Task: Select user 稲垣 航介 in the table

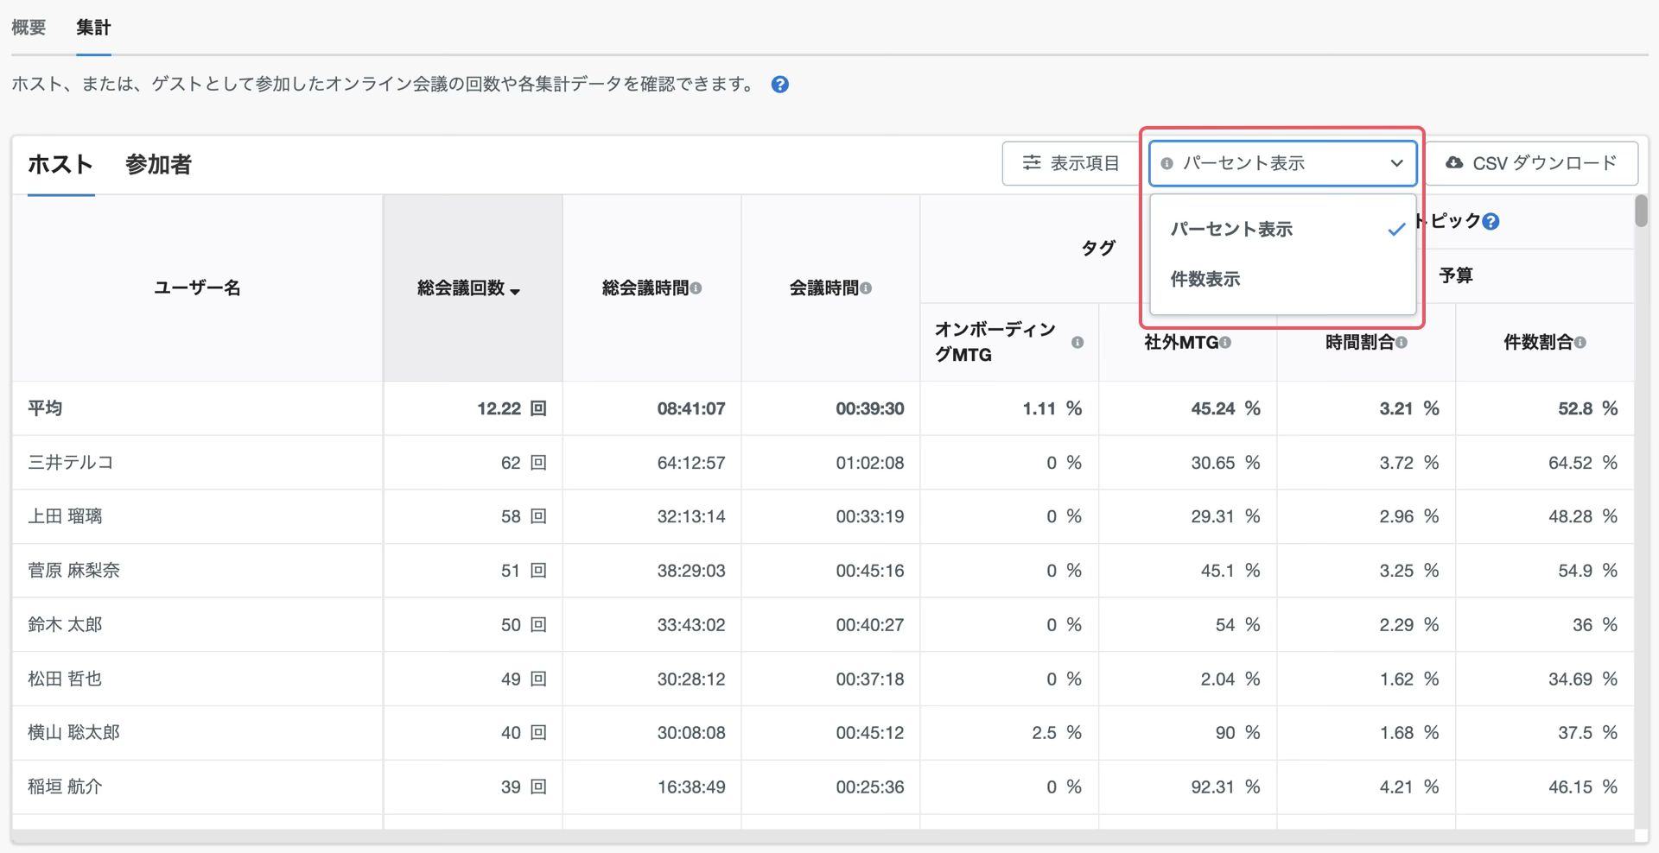Action: pyautogui.click(x=65, y=787)
